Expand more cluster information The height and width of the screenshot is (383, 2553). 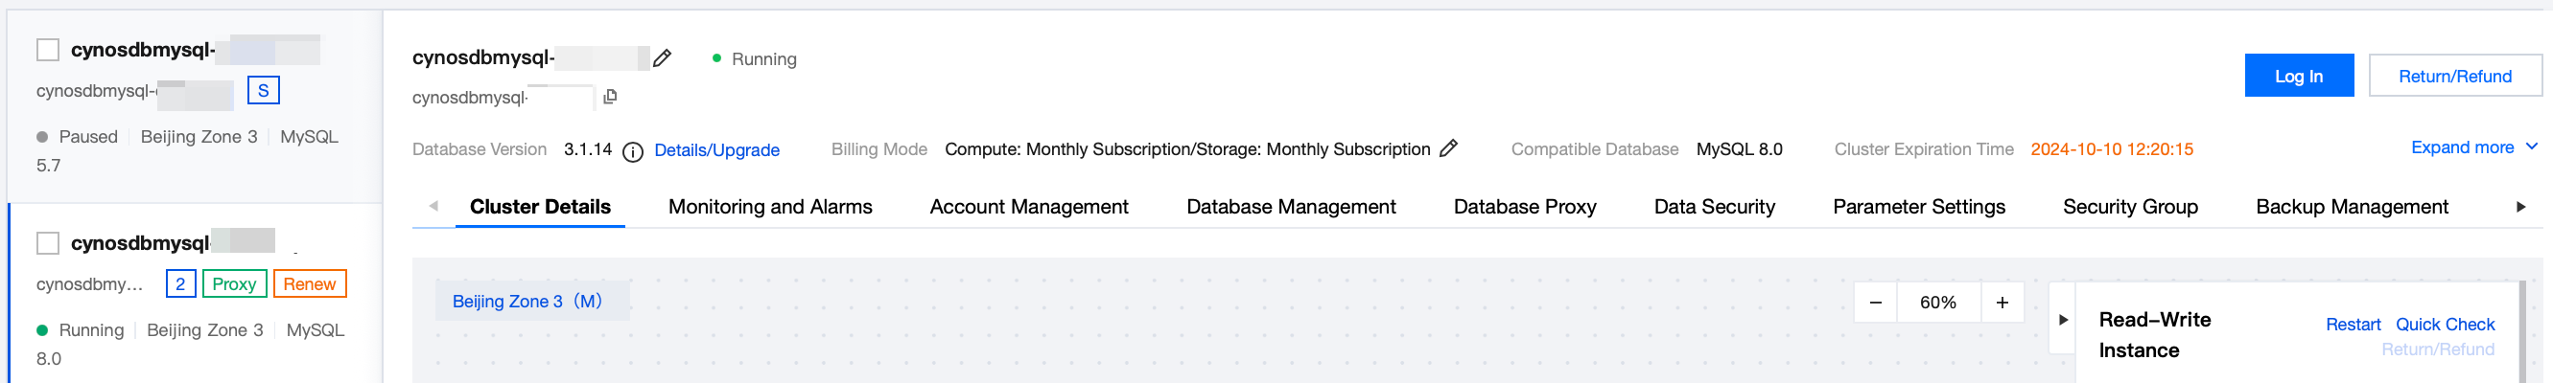(x=2473, y=147)
